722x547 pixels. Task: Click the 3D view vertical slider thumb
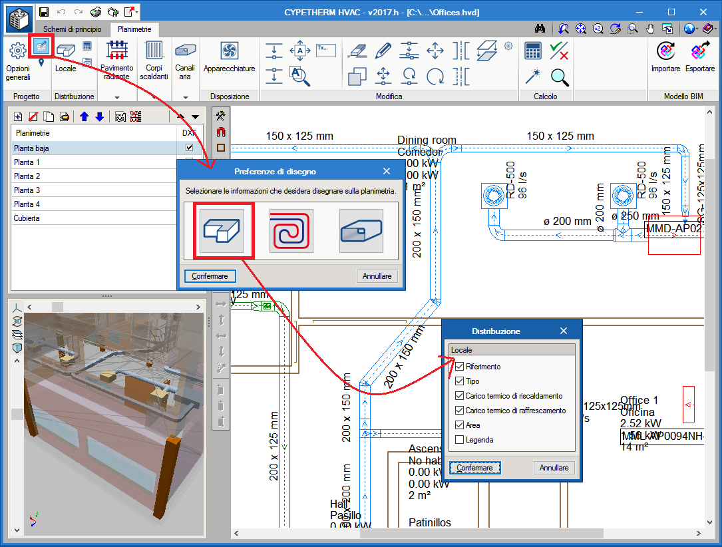pyautogui.click(x=17, y=415)
